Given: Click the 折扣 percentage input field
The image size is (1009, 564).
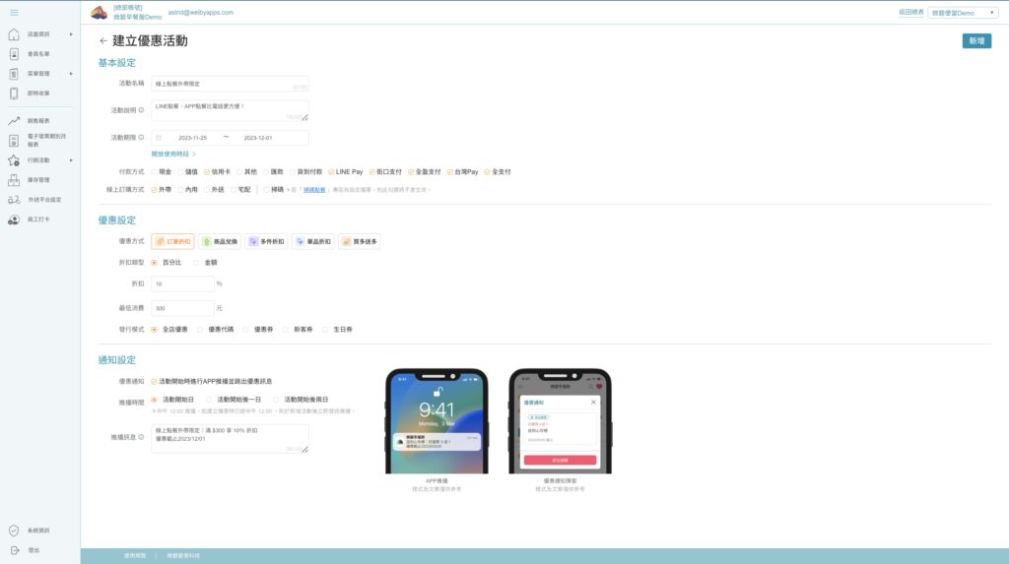Looking at the screenshot, I should [x=182, y=283].
